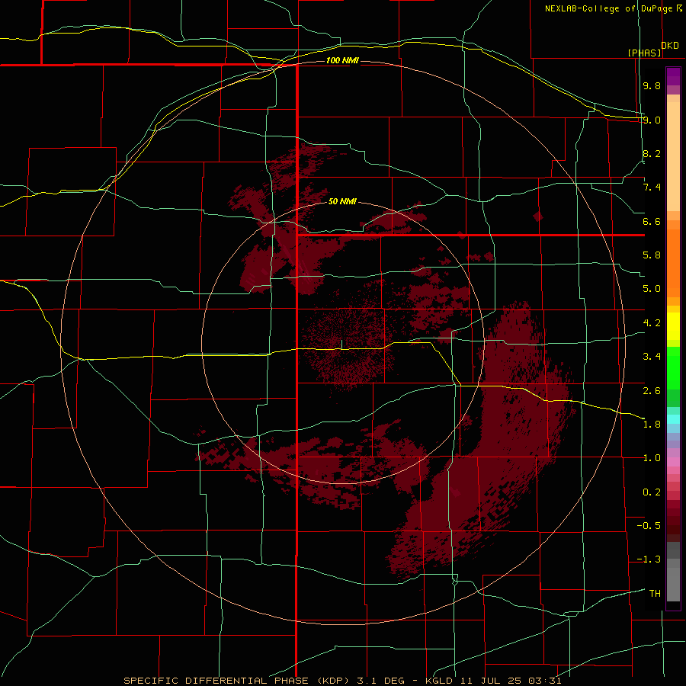Click the 4.2 scale label
This screenshot has height=686, width=686.
pyautogui.click(x=652, y=323)
